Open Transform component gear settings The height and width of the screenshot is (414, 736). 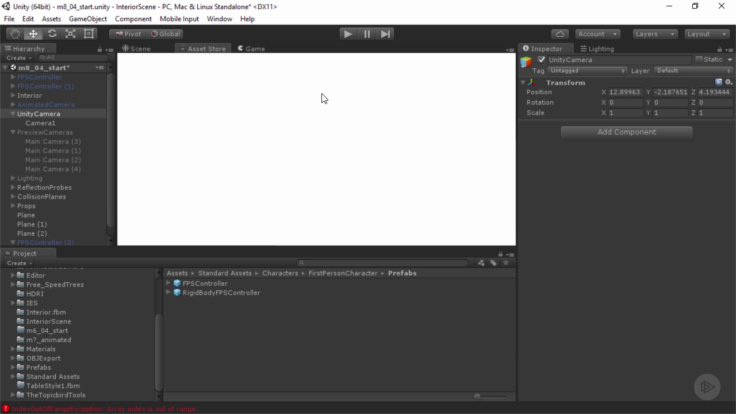point(729,82)
